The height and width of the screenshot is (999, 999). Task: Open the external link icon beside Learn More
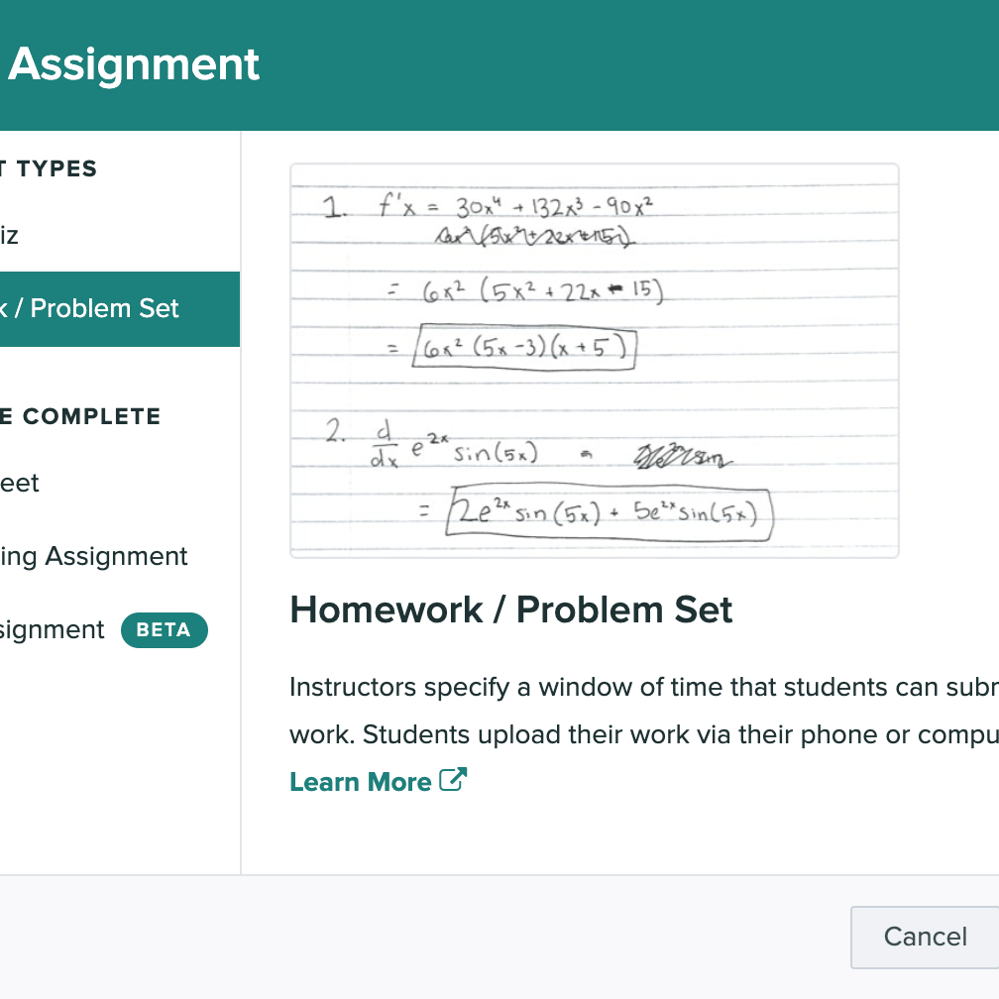[x=453, y=780]
